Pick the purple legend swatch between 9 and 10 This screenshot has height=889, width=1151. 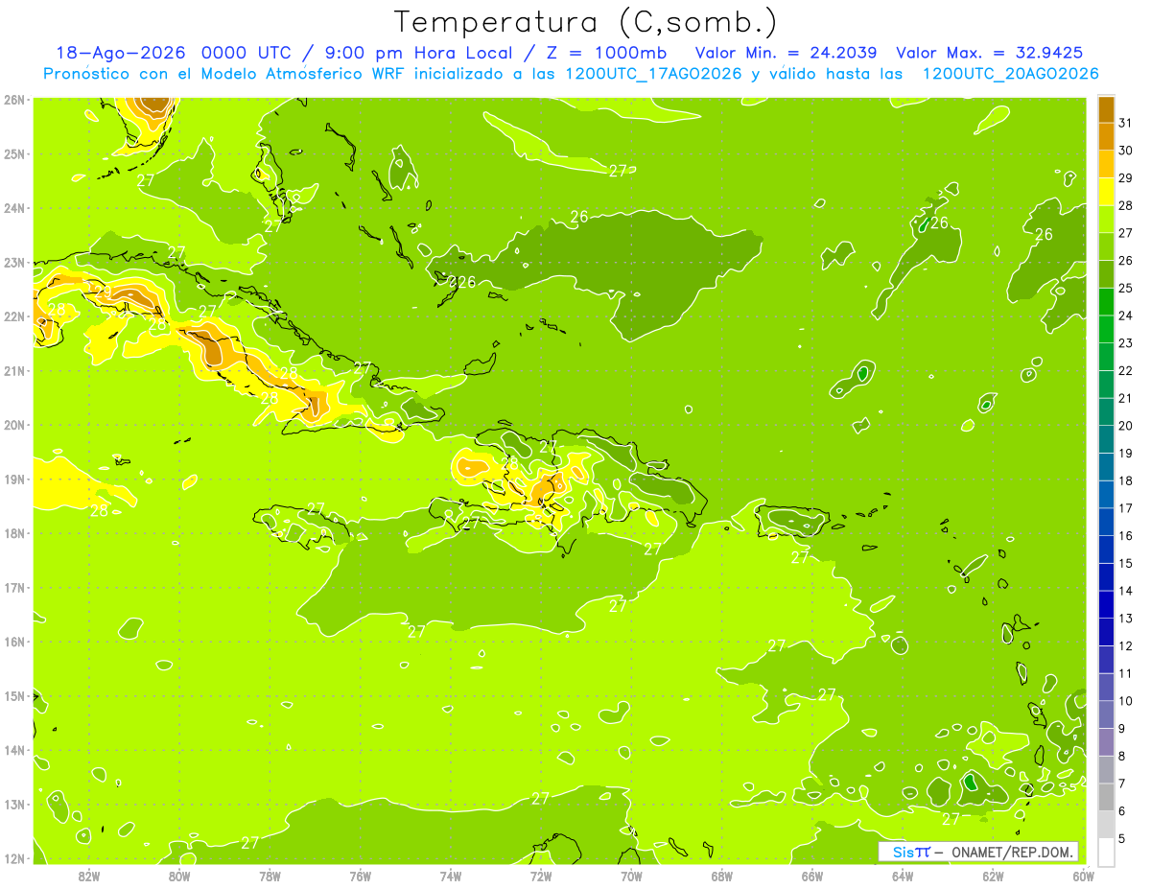[1106, 714]
